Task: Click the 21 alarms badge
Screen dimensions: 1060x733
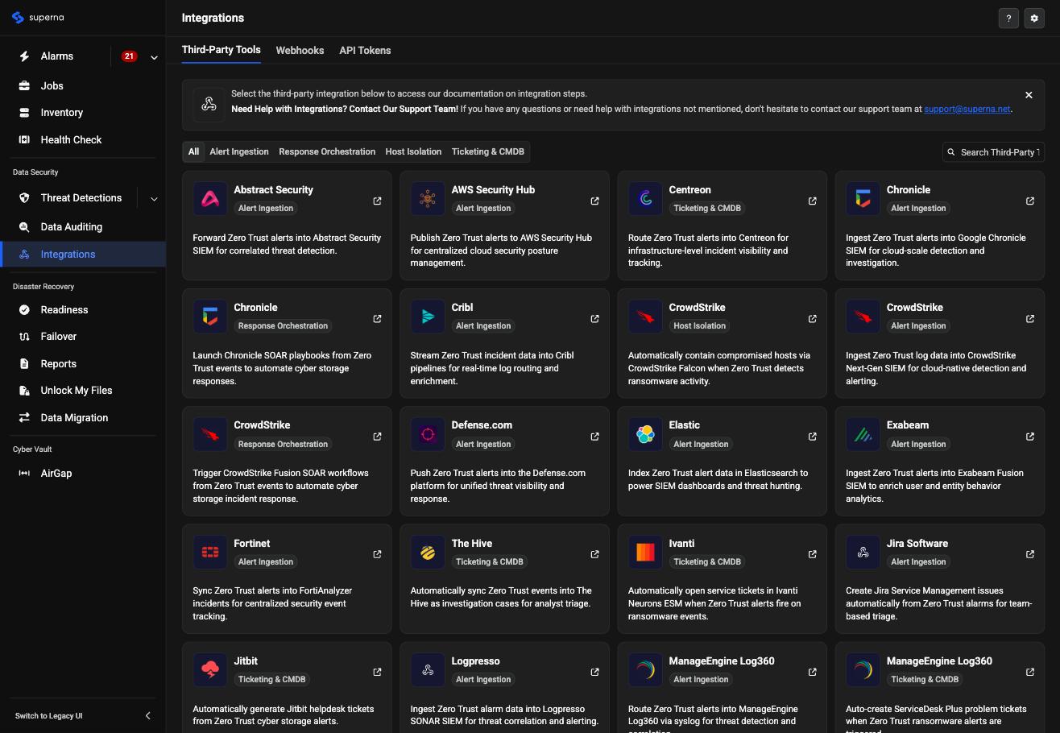Action: click(x=129, y=56)
